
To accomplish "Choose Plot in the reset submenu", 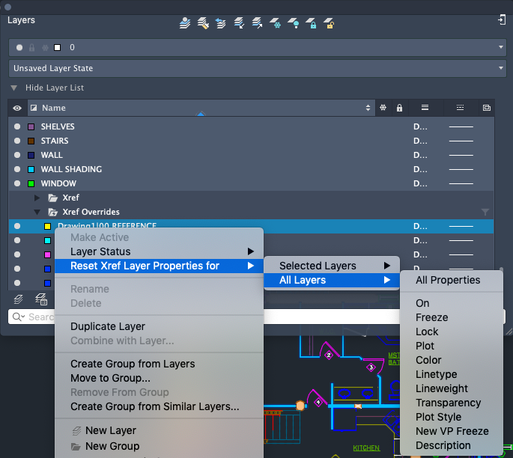I will (x=452, y=346).
